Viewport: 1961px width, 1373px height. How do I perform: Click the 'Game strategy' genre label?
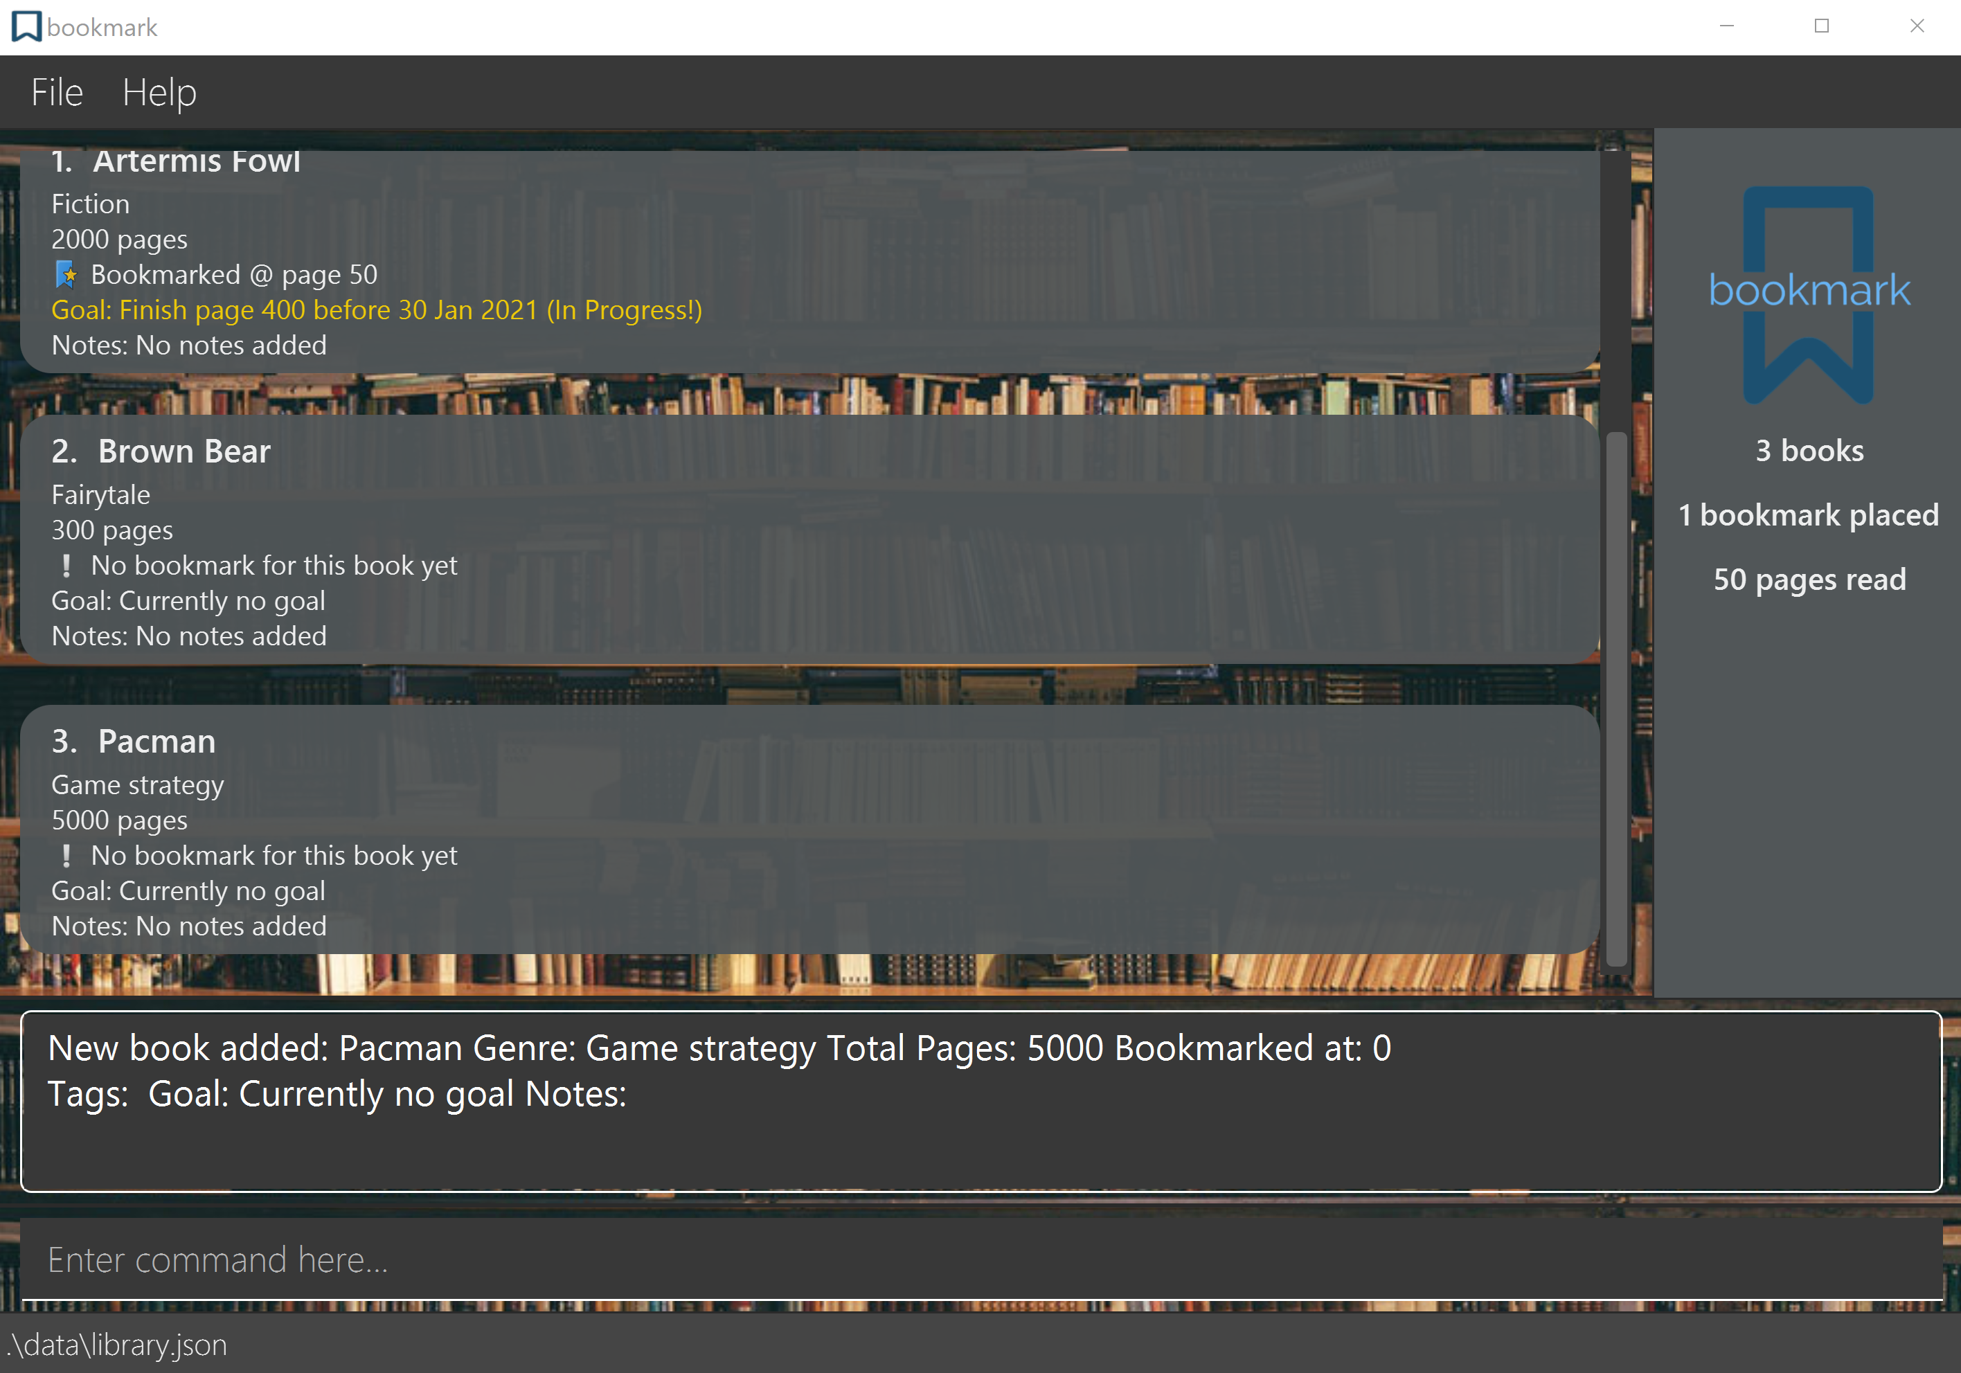(x=138, y=786)
